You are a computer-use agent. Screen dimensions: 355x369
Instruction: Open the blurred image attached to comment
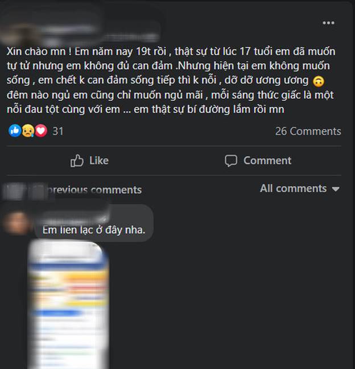[x=68, y=304]
